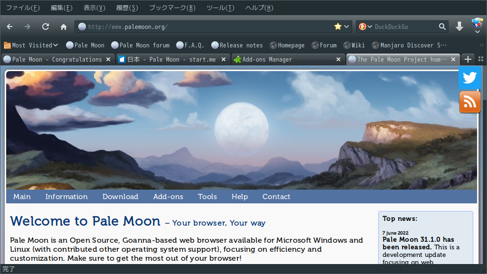This screenshot has height=274, width=487.
Task: Open the Pale Moon forum bookmark
Action: point(140,46)
